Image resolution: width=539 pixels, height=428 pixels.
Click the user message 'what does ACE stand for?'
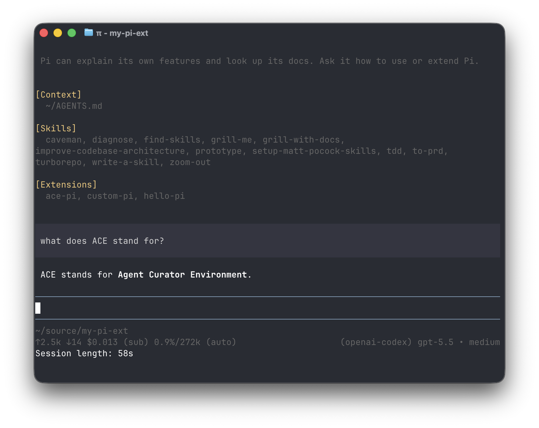(102, 241)
